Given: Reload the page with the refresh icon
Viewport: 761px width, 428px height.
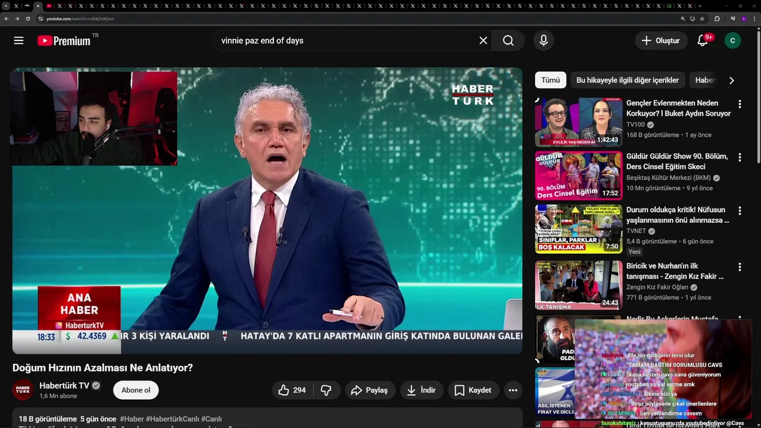Looking at the screenshot, I should tap(28, 18).
